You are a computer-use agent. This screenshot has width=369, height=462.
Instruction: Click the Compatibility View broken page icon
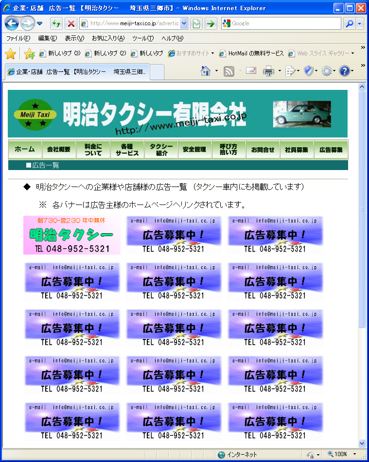click(x=196, y=23)
